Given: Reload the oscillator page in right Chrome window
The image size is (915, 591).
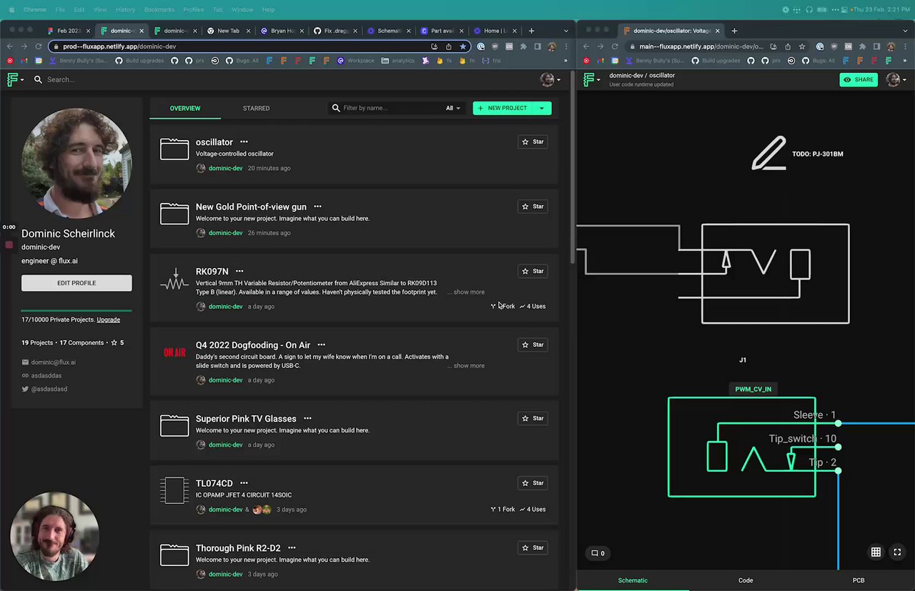Looking at the screenshot, I should coord(614,46).
